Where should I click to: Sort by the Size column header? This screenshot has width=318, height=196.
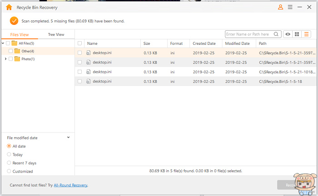[147, 43]
